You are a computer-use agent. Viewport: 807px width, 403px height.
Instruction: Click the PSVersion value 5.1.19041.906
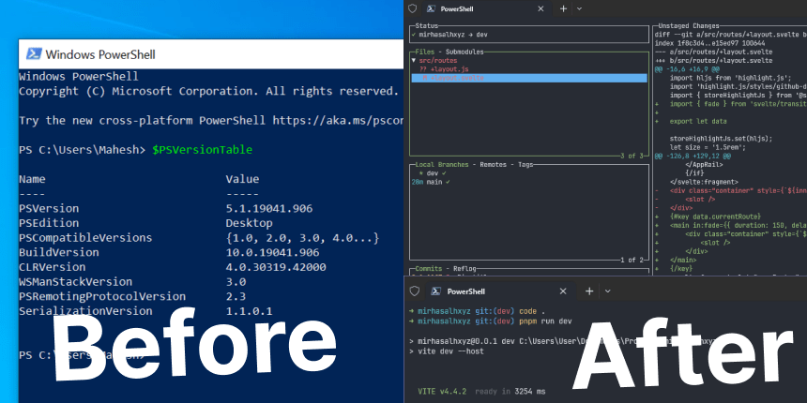click(268, 209)
